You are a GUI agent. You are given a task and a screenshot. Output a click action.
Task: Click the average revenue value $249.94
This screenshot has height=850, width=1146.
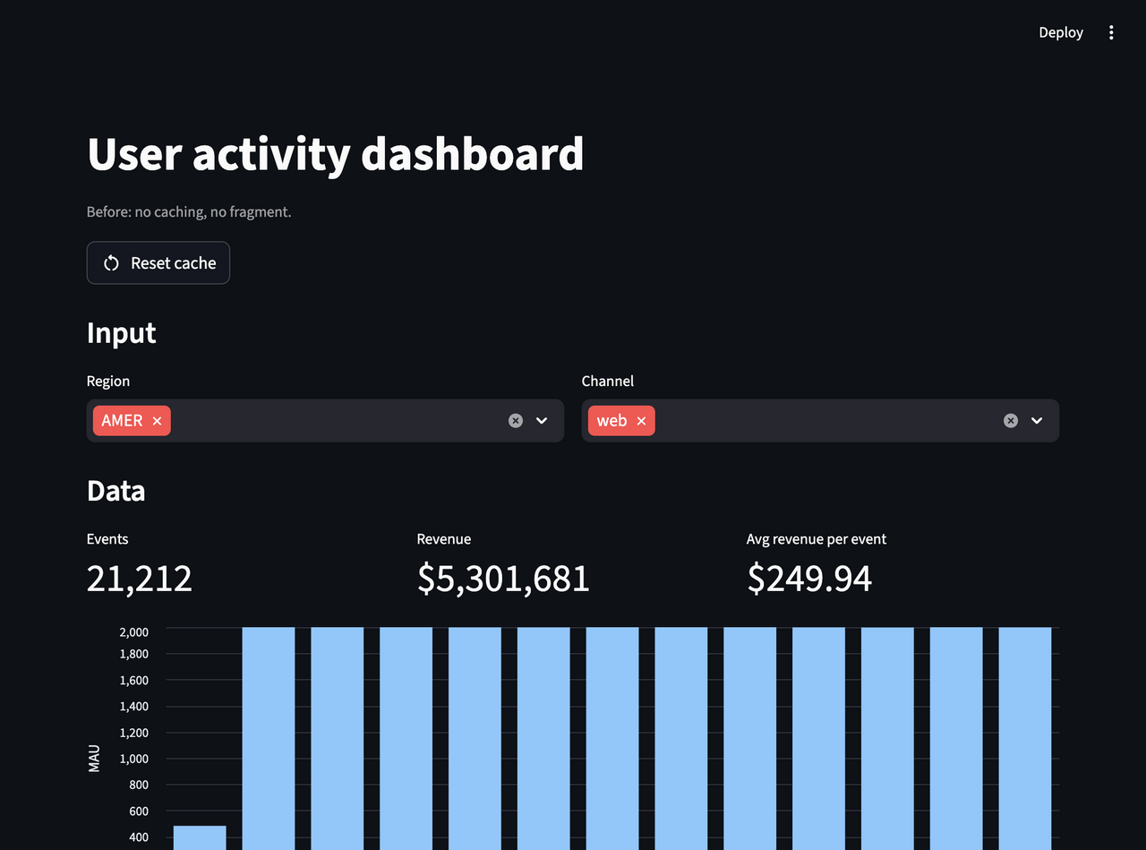[809, 579]
